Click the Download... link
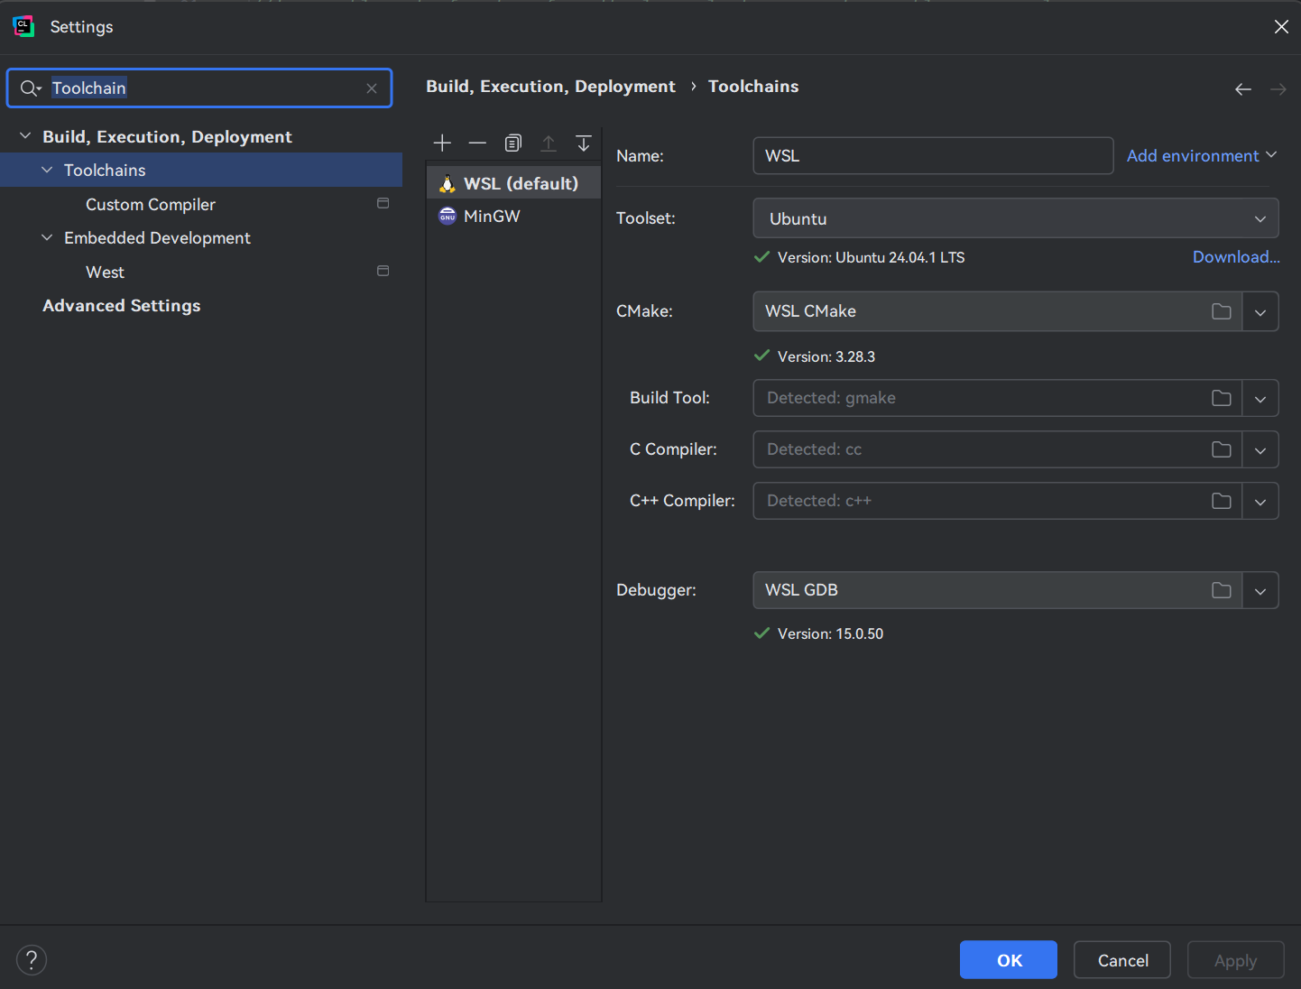 coord(1235,257)
